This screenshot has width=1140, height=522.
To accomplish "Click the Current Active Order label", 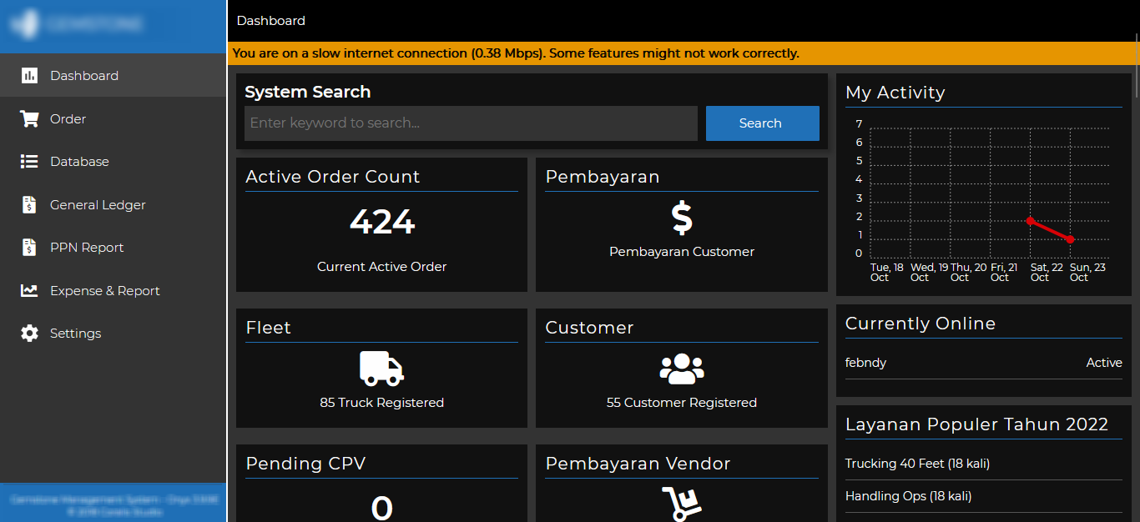I will [381, 267].
